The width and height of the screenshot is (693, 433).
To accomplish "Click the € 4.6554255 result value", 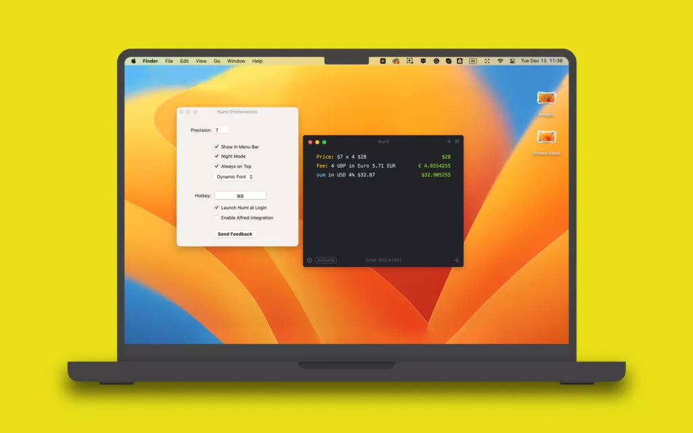I will coord(434,165).
